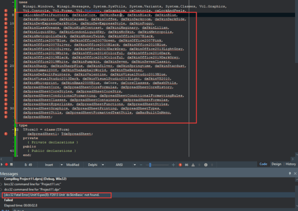Image resolution: width=298 pixels, height=211 pixels.
Task: Click the dxSkinPumpkin unit name
Action: click(86, 62)
